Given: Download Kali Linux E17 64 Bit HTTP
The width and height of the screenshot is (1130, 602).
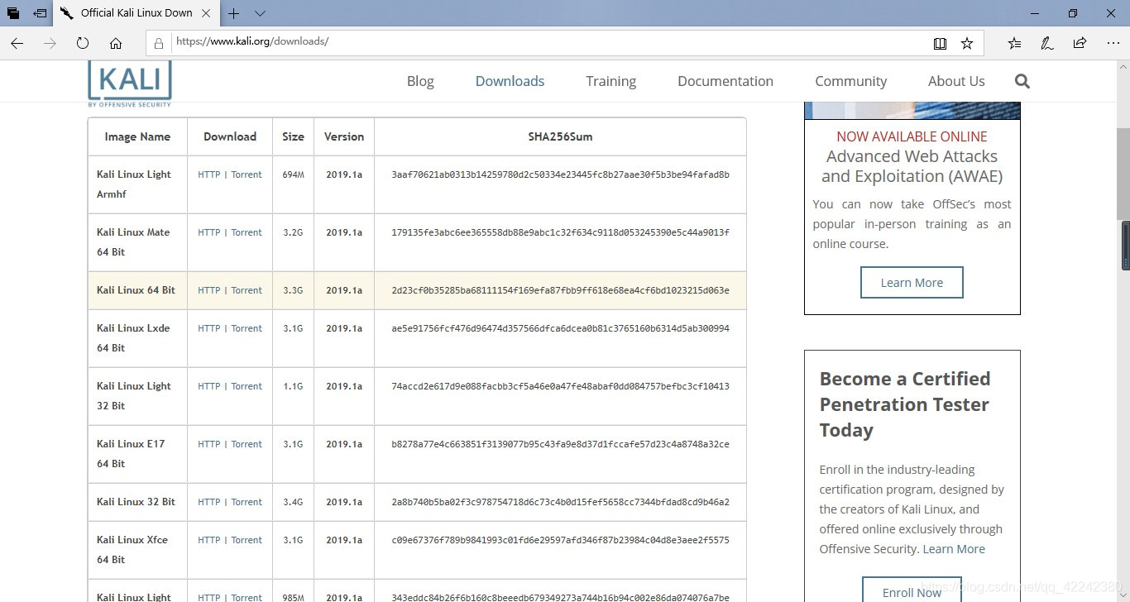Looking at the screenshot, I should point(208,444).
